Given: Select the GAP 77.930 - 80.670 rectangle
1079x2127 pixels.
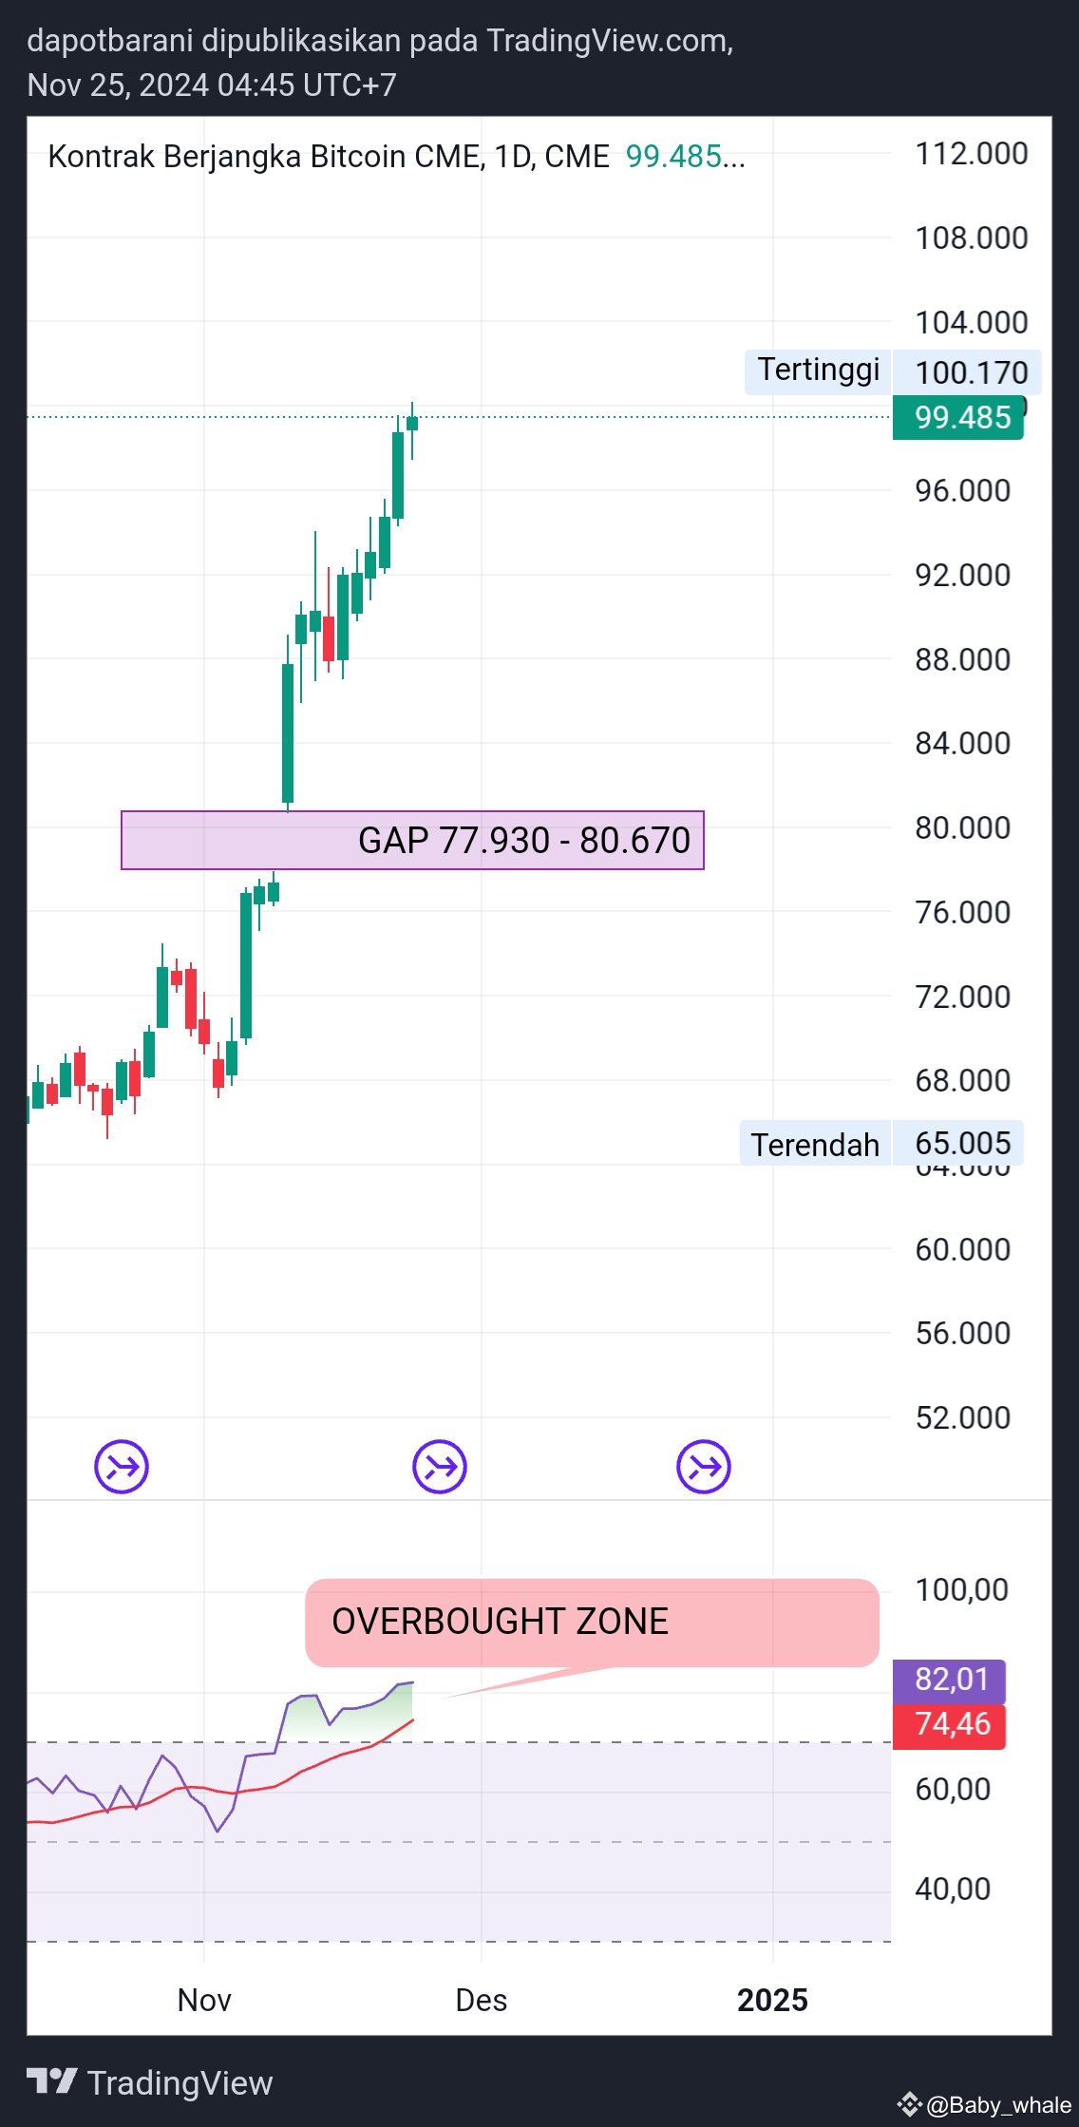Looking at the screenshot, I should click(412, 840).
